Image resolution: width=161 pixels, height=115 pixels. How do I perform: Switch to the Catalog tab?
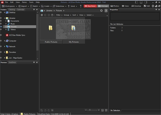tap(12, 10)
